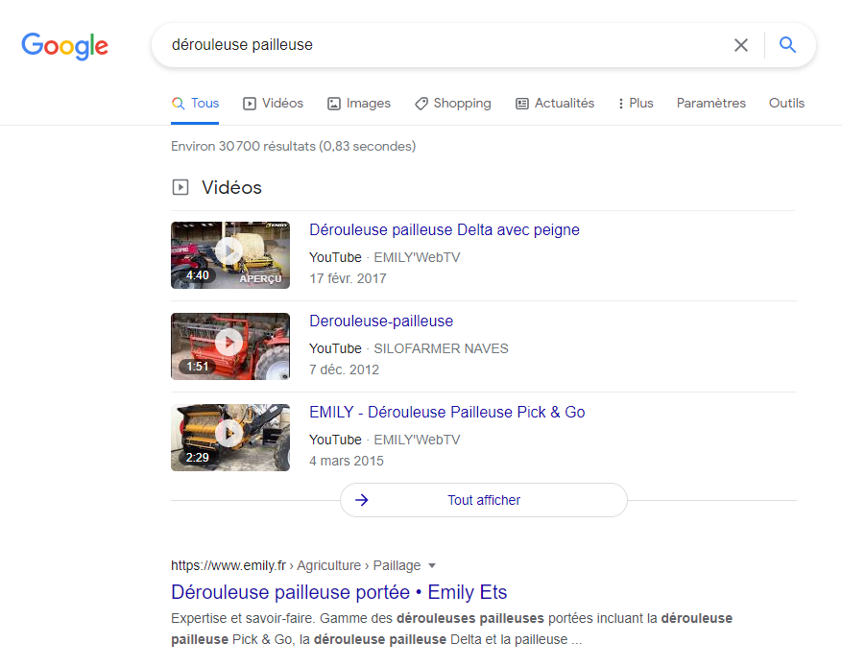Open Dérouleuse pailleuse Delta avec peigne link
Screen dimensions: 842x667
444,230
